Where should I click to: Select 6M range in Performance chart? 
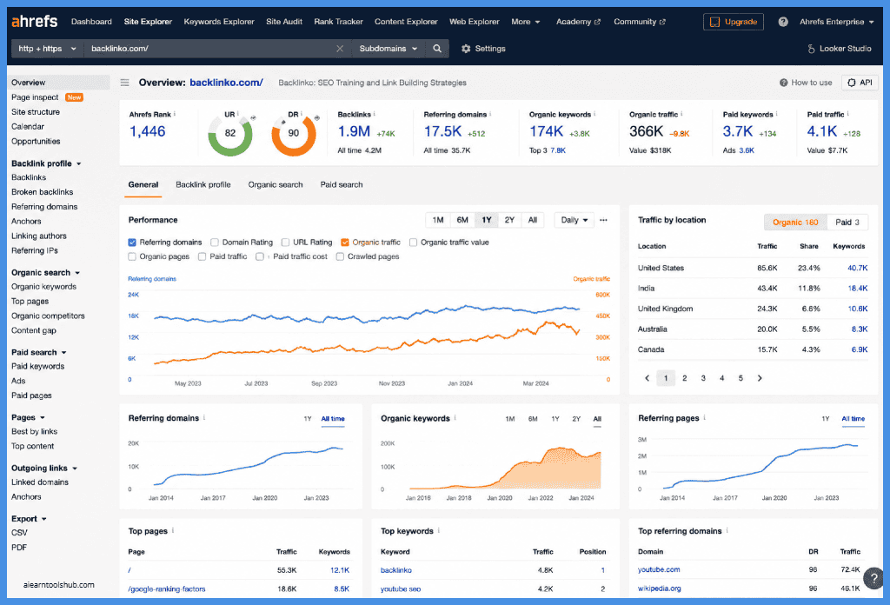(462, 220)
